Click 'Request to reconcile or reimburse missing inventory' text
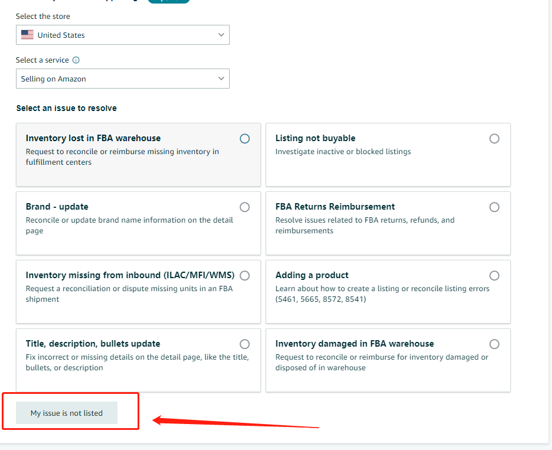This screenshot has width=552, height=450. (x=122, y=156)
